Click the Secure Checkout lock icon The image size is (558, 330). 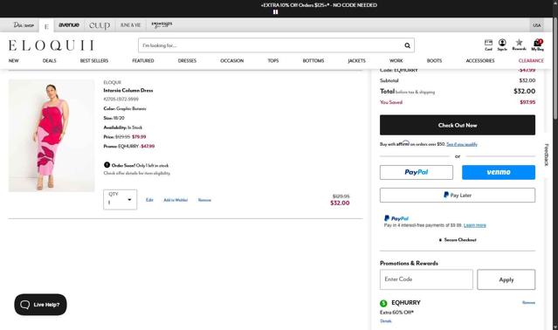[x=440, y=240]
